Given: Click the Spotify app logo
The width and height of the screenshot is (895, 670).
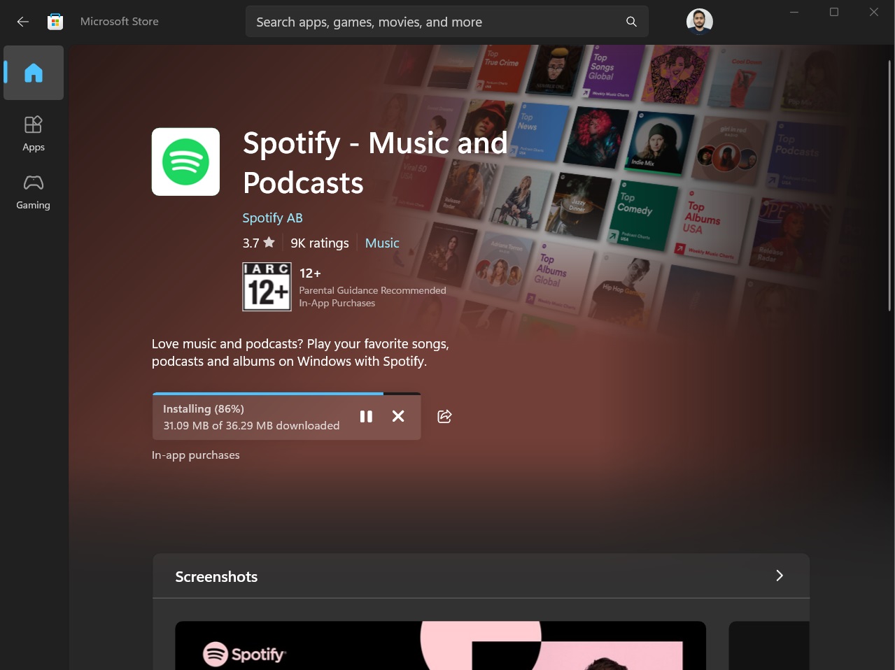Looking at the screenshot, I should pyautogui.click(x=185, y=162).
